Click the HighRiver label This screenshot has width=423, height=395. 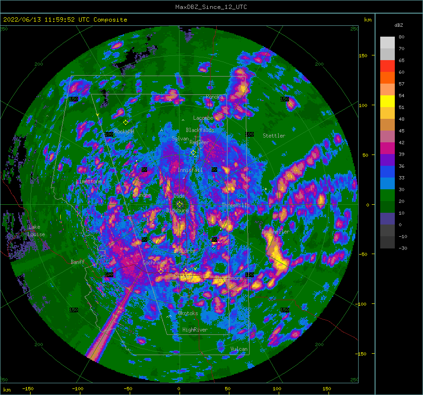point(195,330)
